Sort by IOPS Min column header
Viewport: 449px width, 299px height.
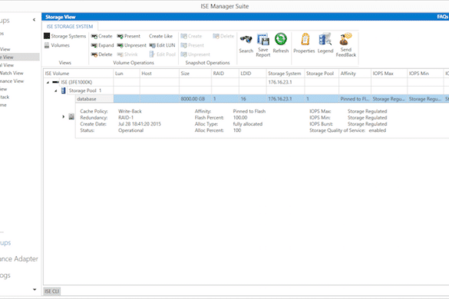[425, 74]
